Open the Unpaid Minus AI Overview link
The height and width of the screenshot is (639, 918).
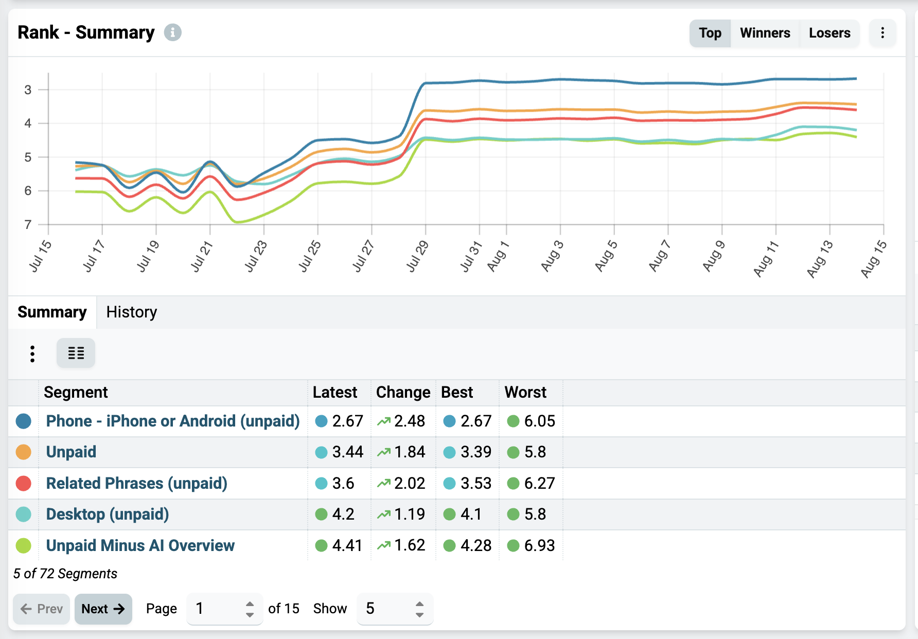pos(140,545)
